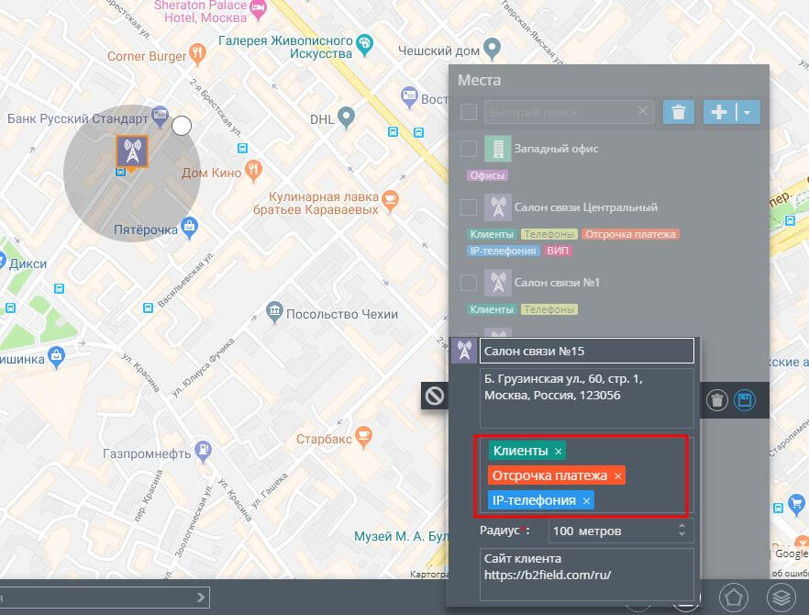809x615 pixels.
Task: Click the polygon tool icon in the bottom bar
Action: pos(734,598)
